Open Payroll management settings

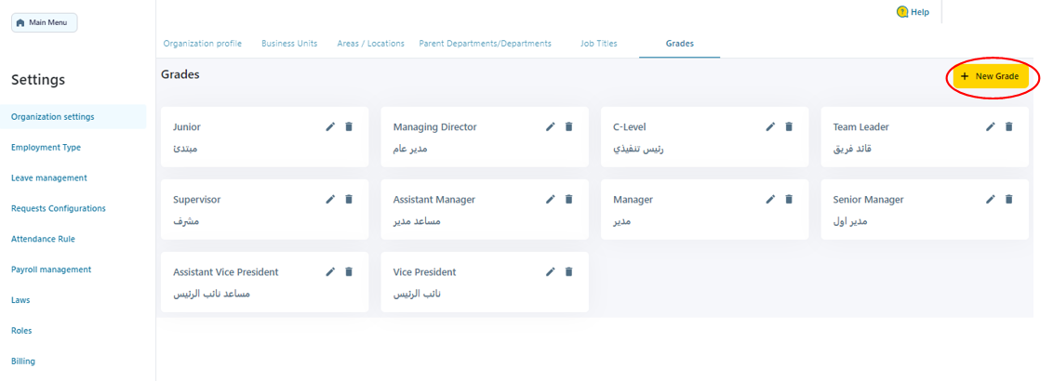(51, 269)
